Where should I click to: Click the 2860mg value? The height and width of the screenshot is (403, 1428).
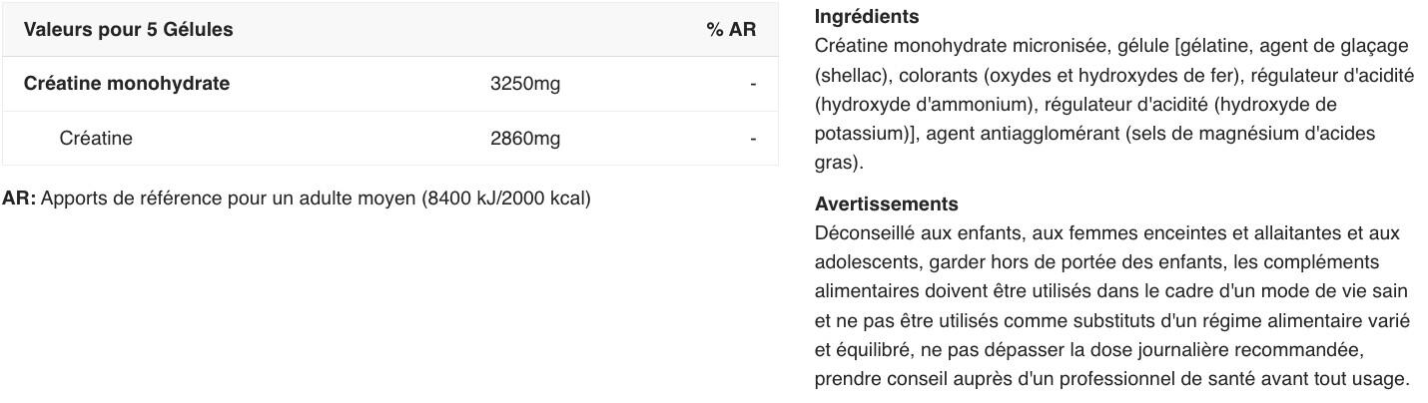coord(525,139)
